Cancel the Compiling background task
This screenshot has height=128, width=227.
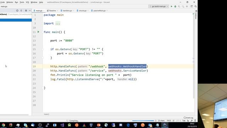pyautogui.click(x=156, y=121)
